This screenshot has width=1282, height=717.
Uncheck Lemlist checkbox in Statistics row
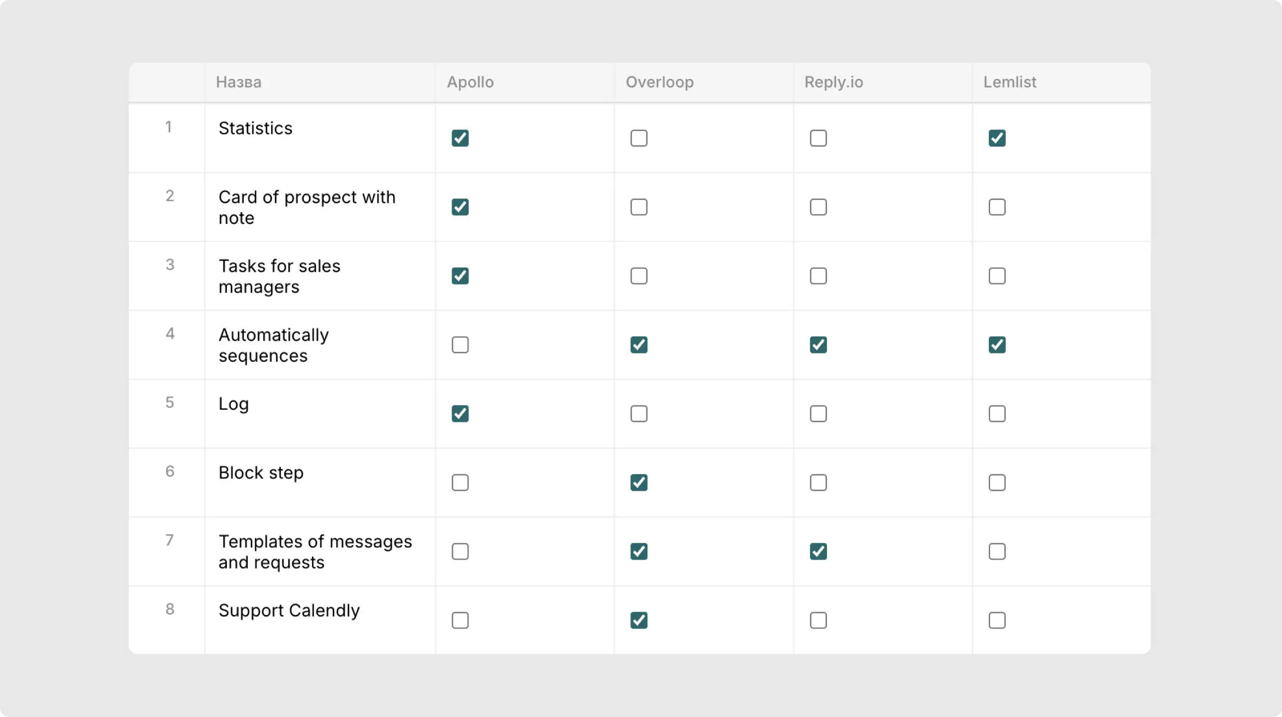(x=997, y=138)
